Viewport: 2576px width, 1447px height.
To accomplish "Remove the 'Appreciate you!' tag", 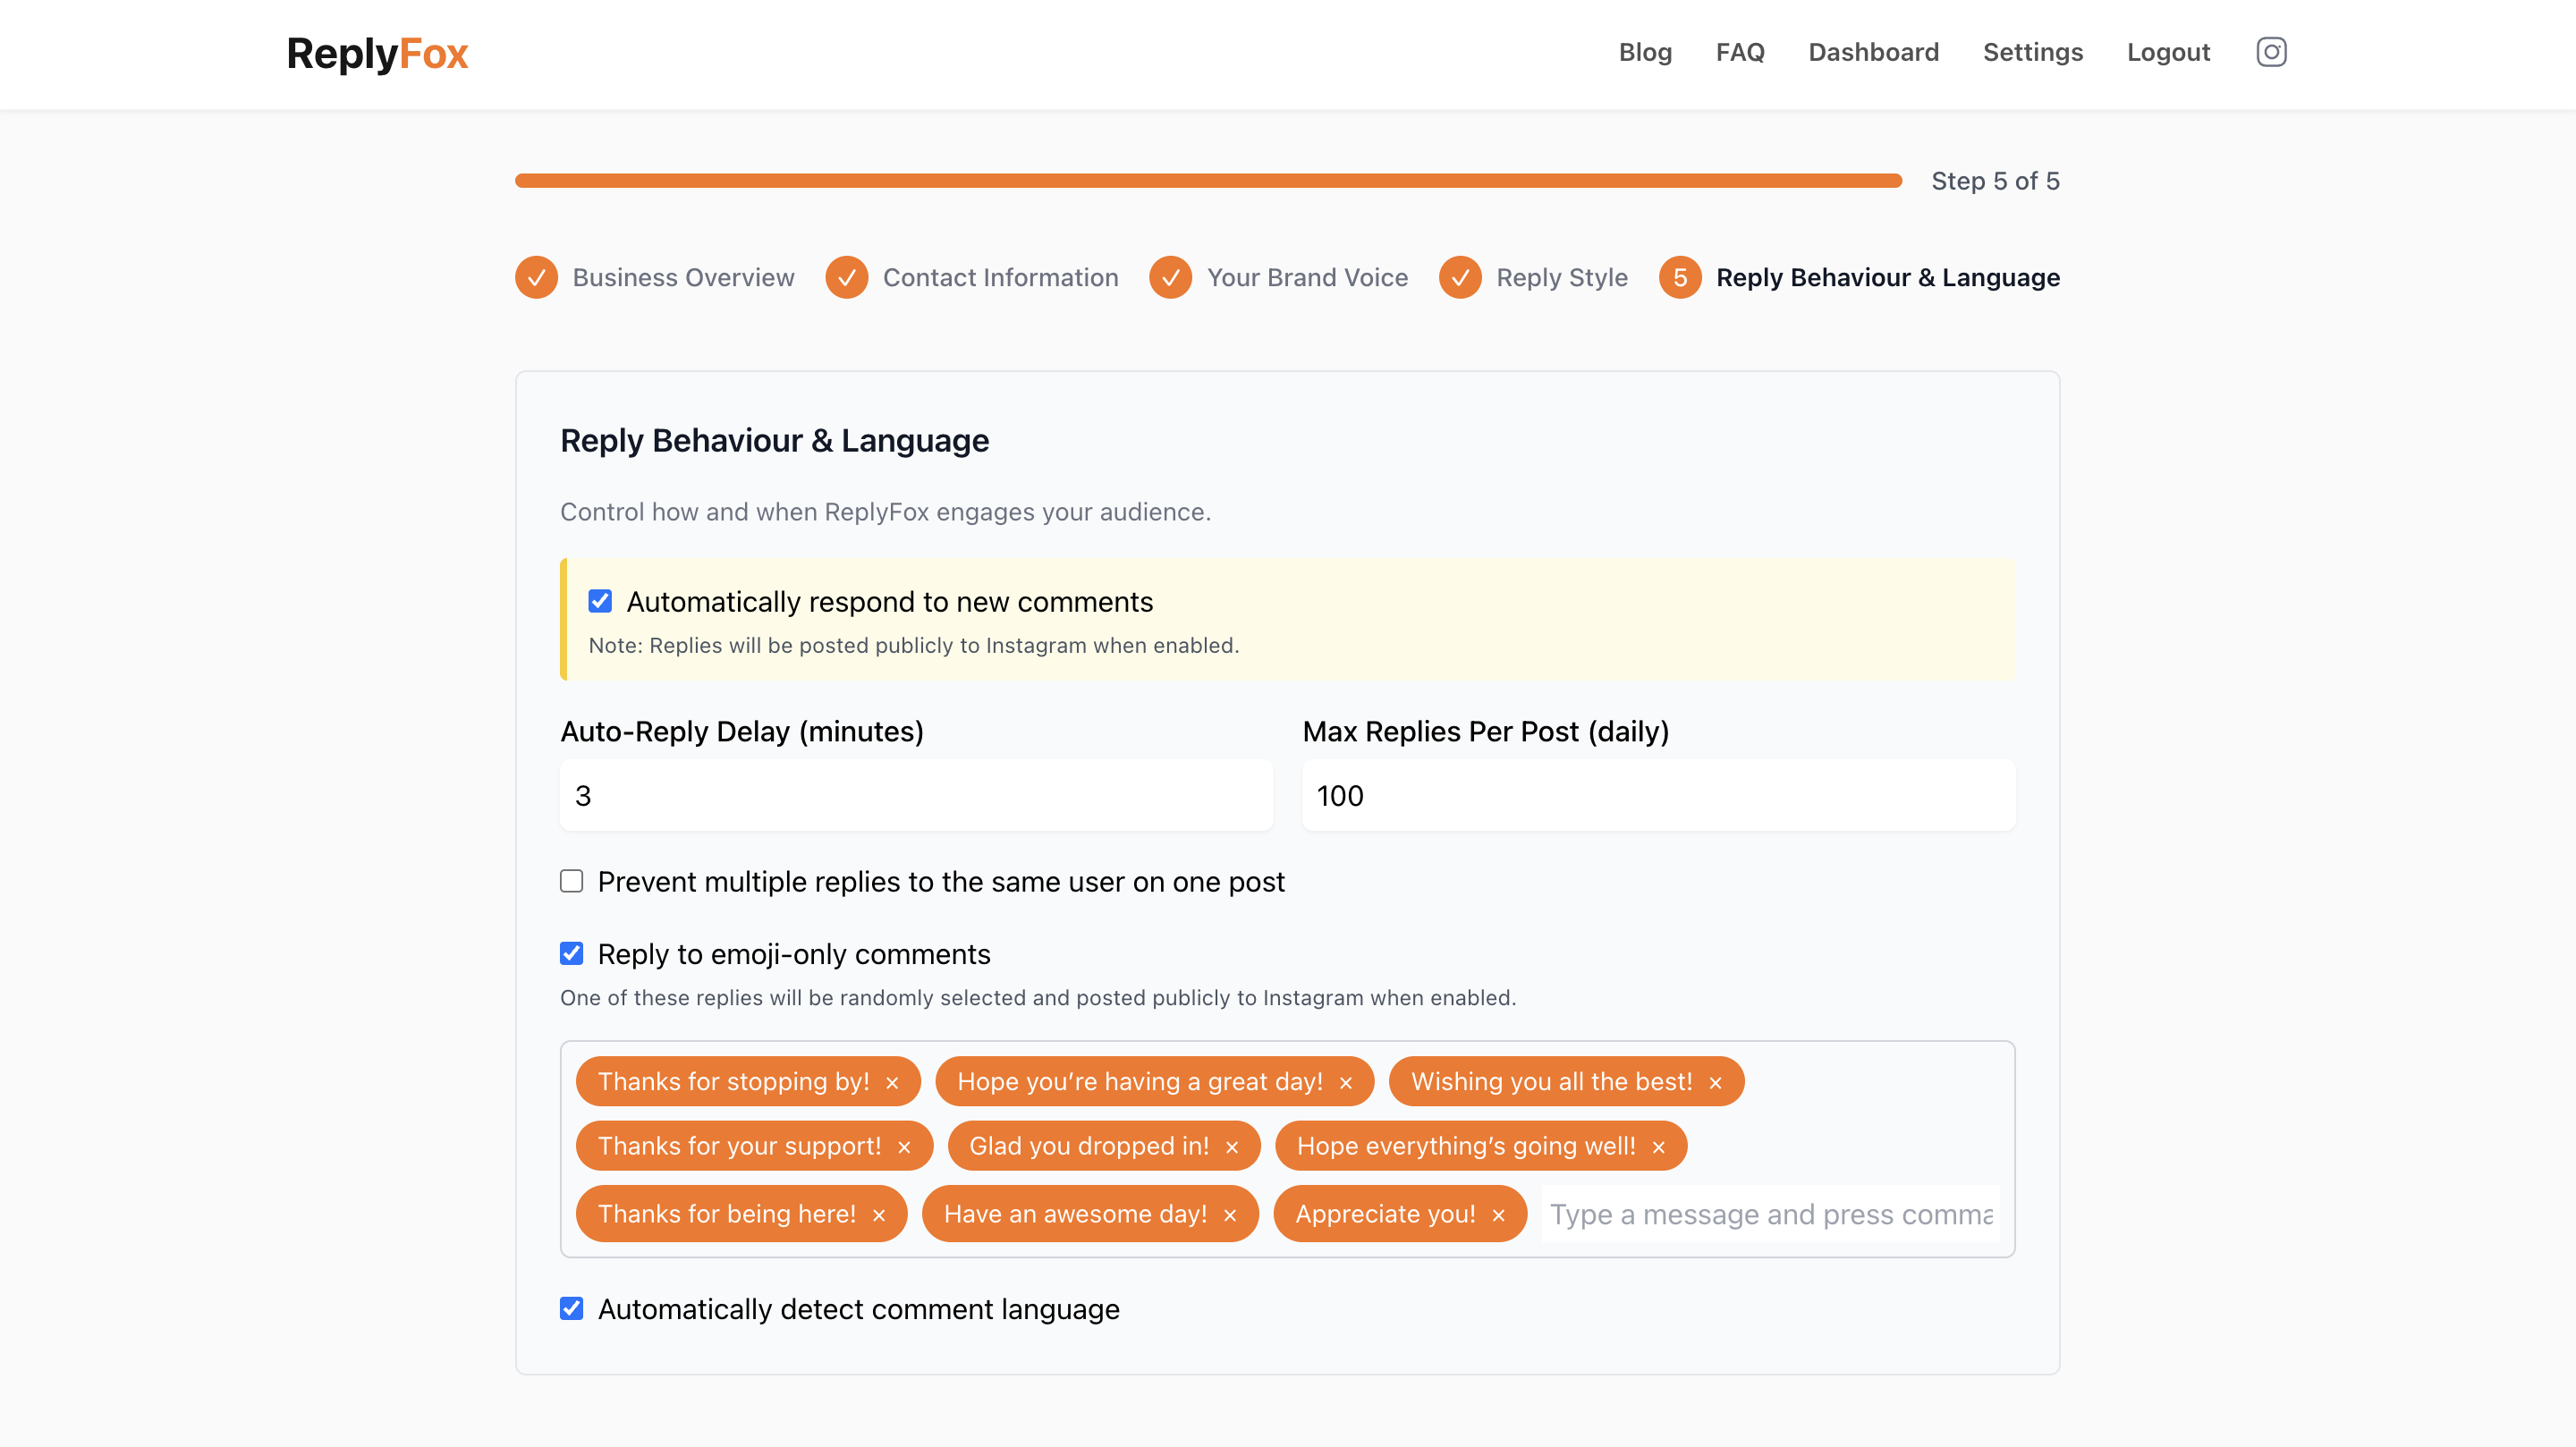I will (x=1498, y=1215).
